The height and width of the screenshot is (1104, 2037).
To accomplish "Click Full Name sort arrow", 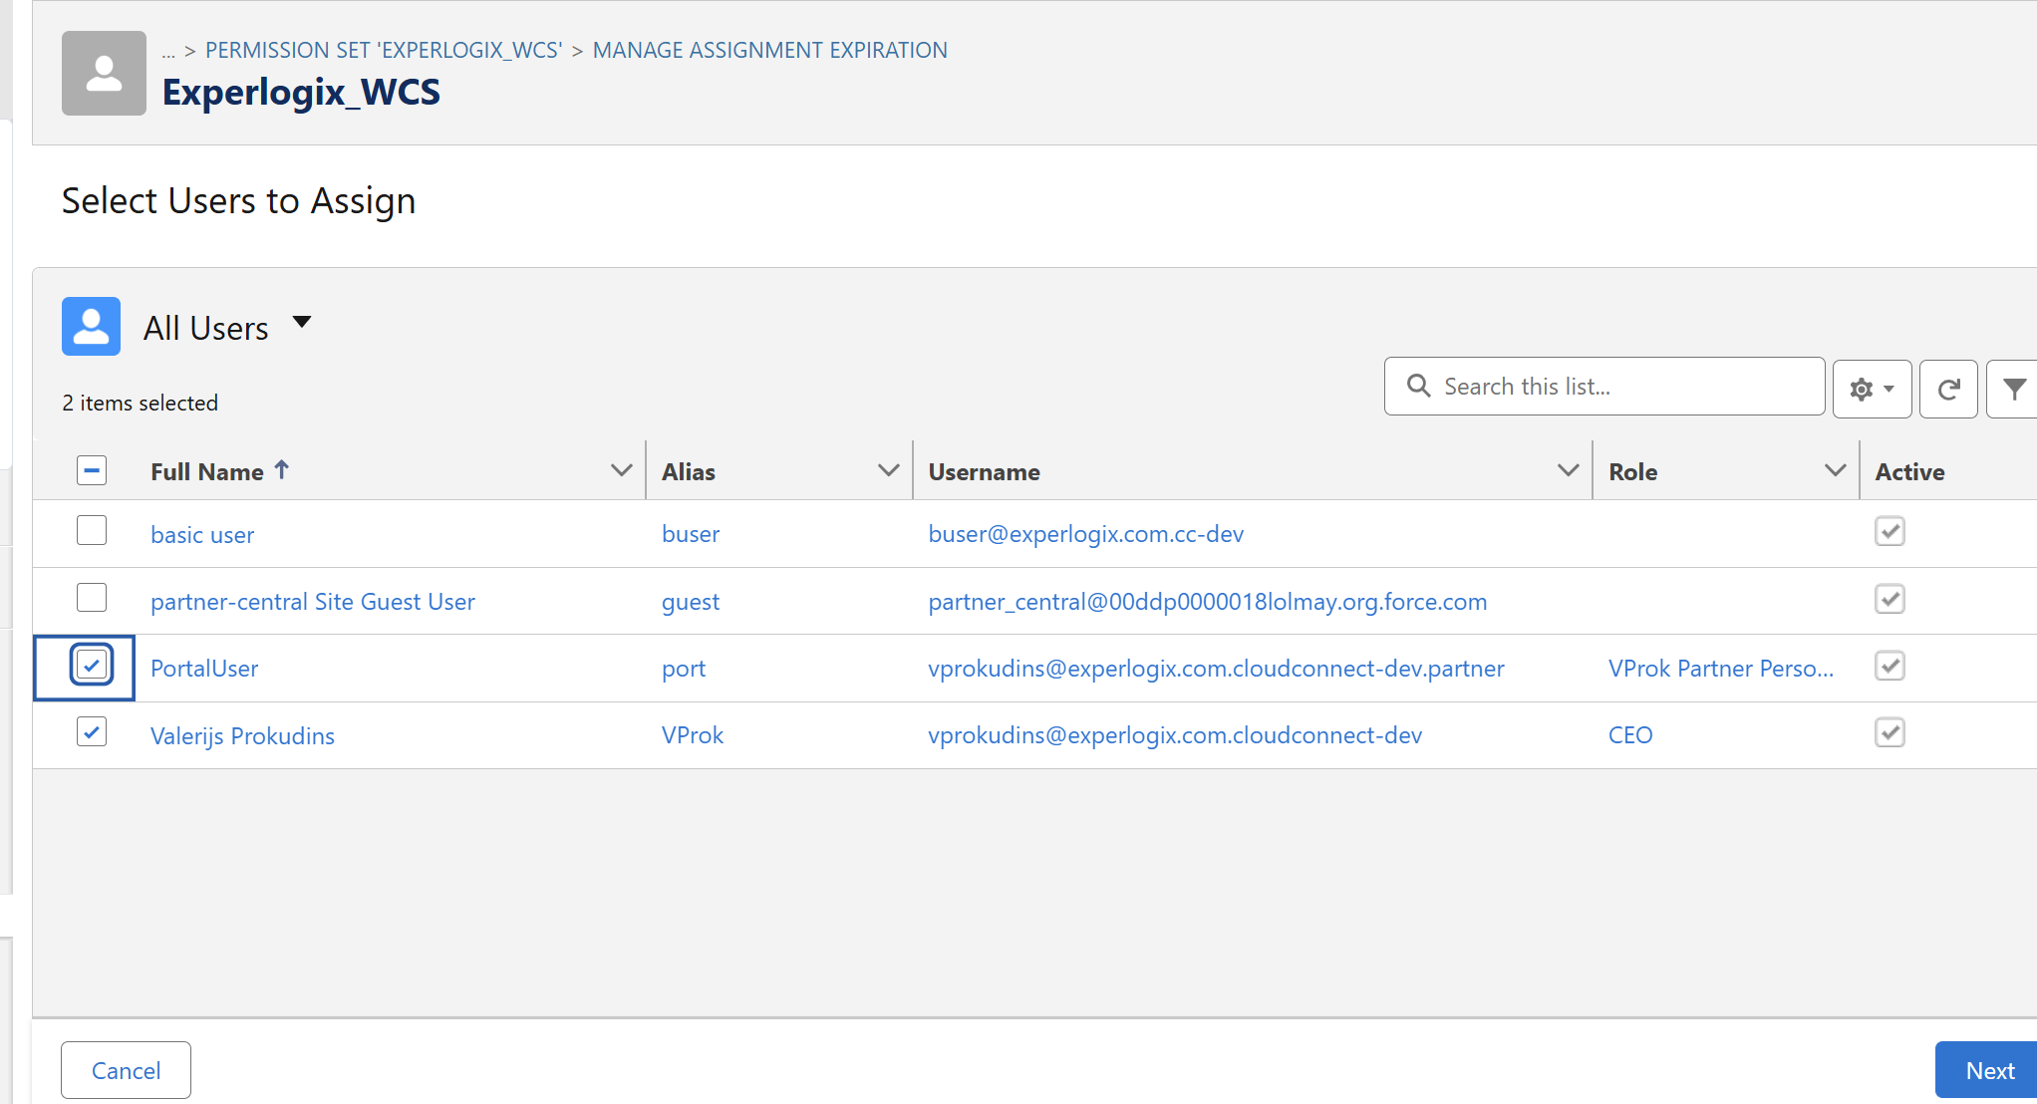I will tap(282, 469).
